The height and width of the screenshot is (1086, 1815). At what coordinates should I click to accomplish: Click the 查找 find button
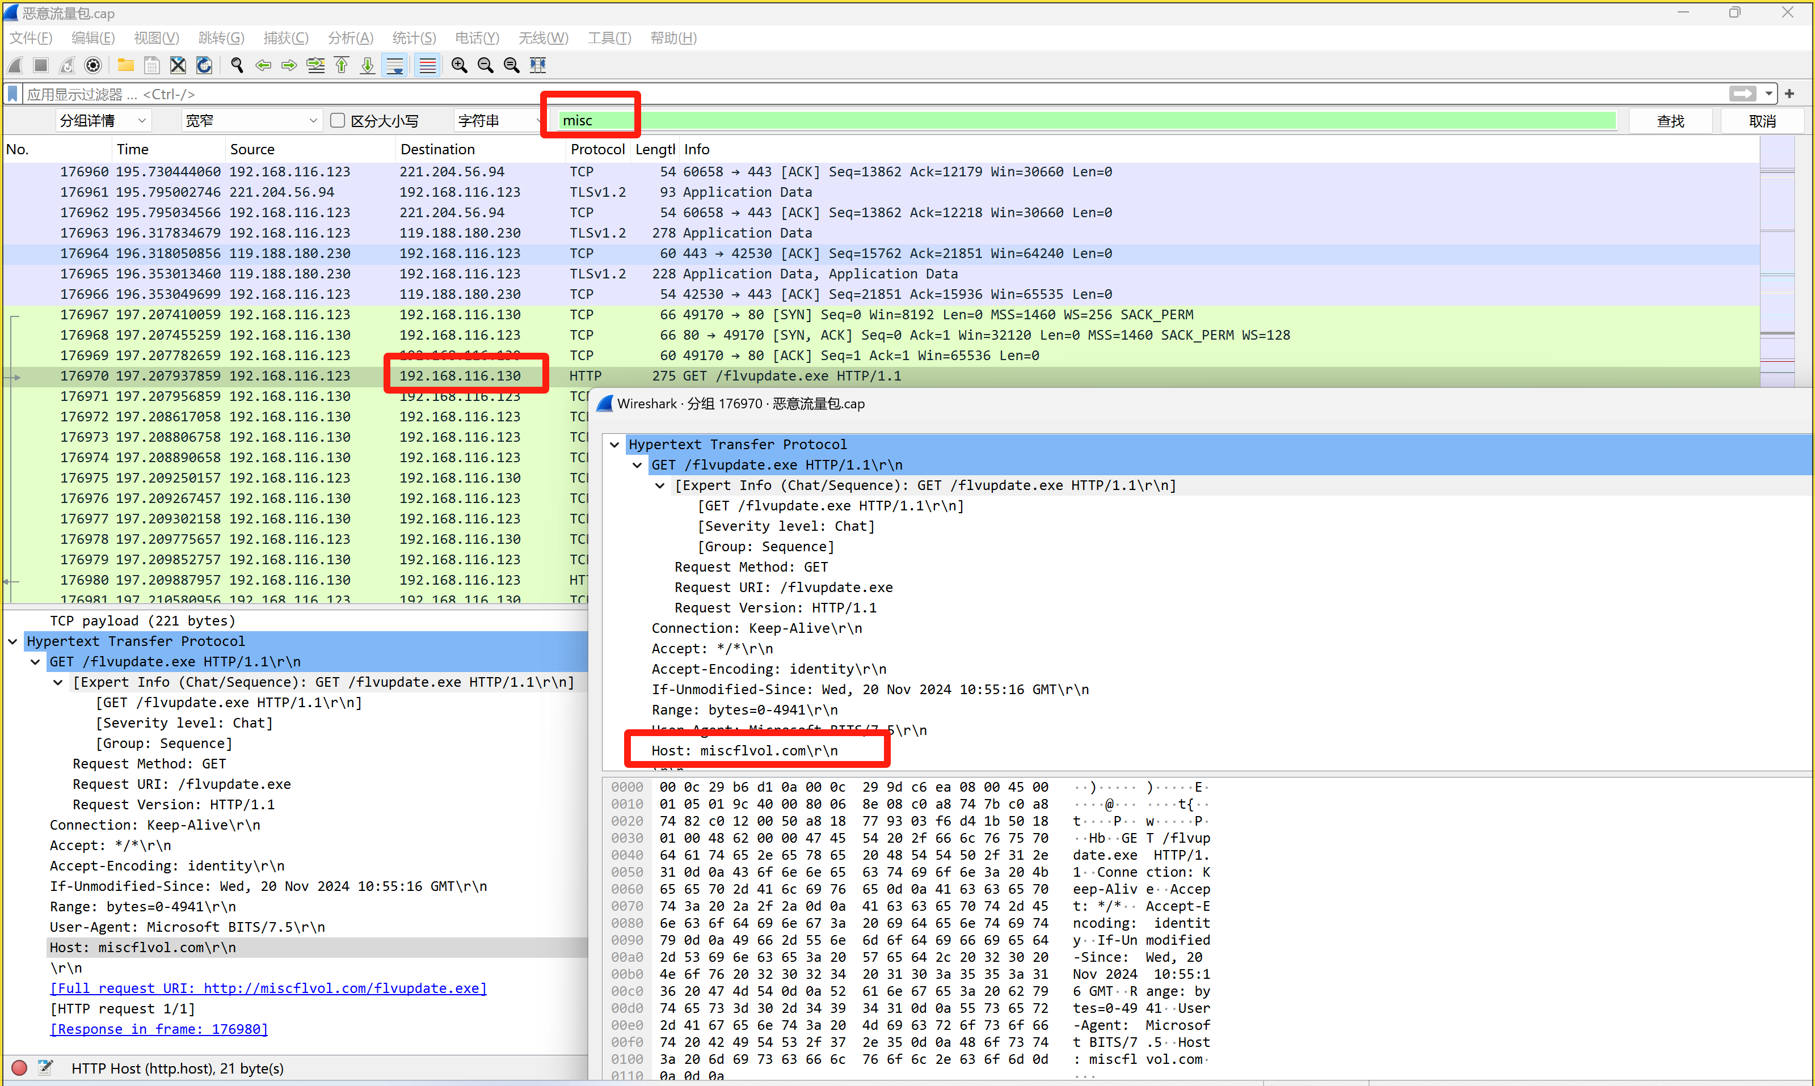coord(1670,121)
